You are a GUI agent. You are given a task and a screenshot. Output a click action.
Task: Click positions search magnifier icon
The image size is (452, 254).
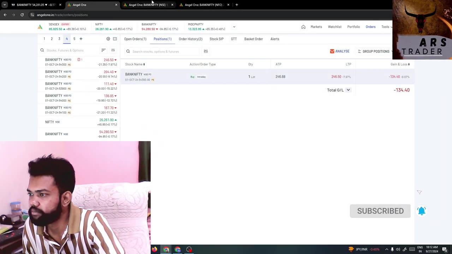(x=128, y=52)
